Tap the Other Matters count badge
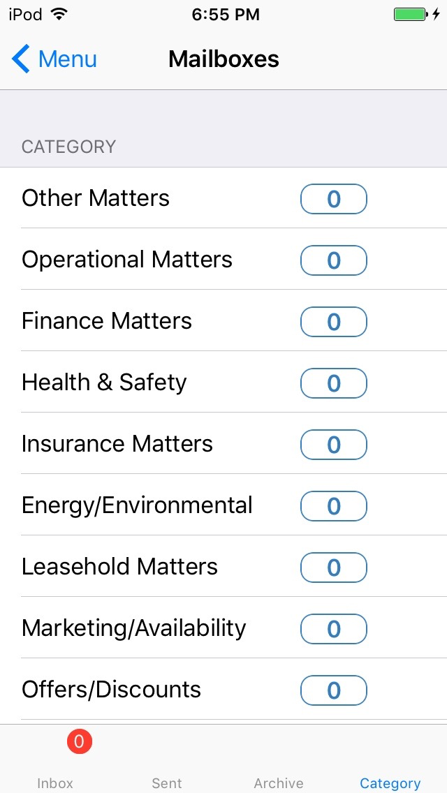Viewport: 447px width, 793px height. [333, 199]
